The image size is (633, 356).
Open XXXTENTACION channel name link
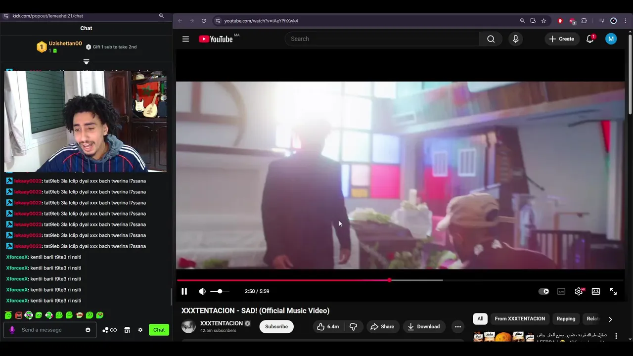point(222,323)
